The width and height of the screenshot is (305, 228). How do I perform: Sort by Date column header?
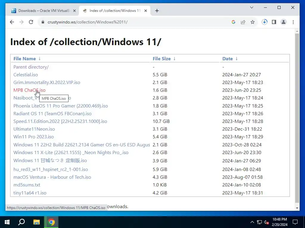227,59
